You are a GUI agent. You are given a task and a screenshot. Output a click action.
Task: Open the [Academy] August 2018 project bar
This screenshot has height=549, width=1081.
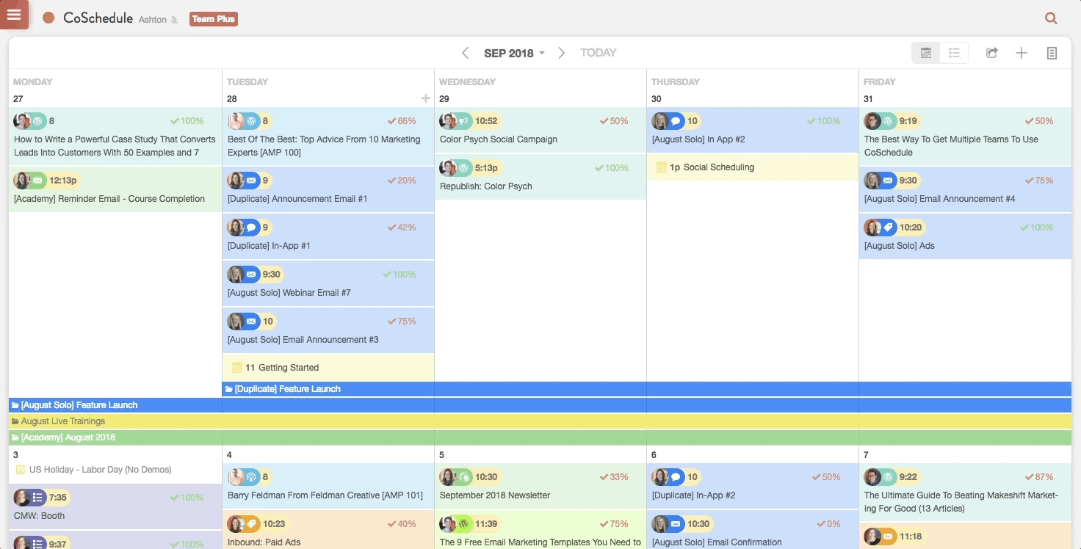pos(540,437)
